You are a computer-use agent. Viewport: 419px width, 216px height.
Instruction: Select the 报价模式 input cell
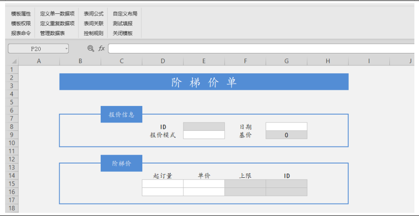tap(204, 135)
